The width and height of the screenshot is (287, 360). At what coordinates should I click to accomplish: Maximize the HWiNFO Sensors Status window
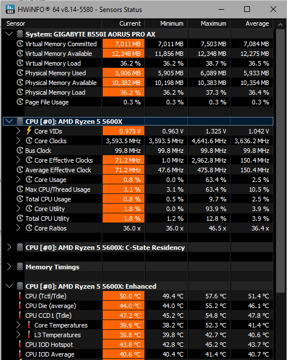tap(247, 9)
